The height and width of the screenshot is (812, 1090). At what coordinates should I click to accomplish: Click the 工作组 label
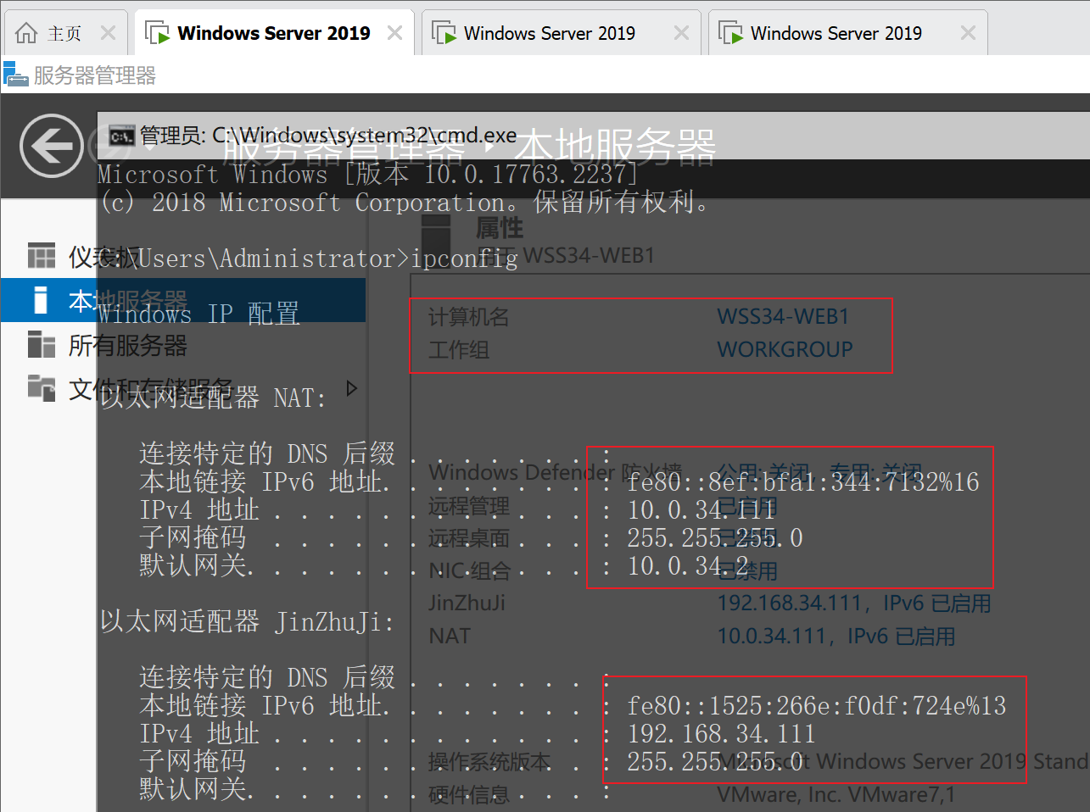pyautogui.click(x=459, y=349)
